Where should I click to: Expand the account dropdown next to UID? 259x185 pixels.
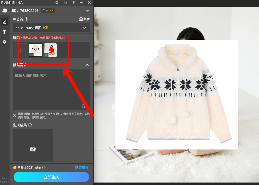coord(87,10)
